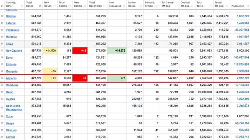Viewport: 250px width, 140px height.
Task: Open the Réunion country link
Action: point(11,130)
